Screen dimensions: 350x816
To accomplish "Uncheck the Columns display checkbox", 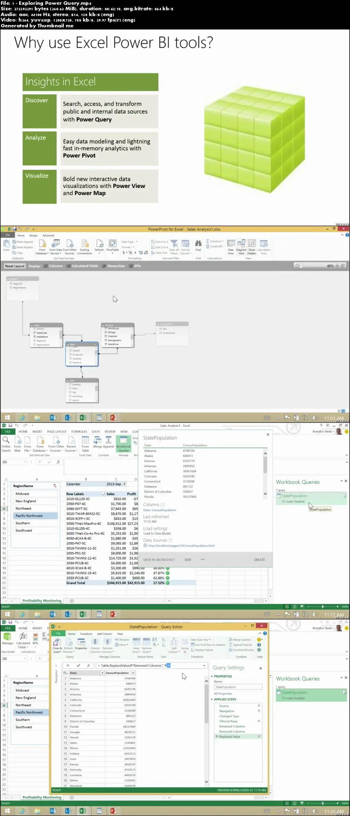I will pyautogui.click(x=46, y=266).
